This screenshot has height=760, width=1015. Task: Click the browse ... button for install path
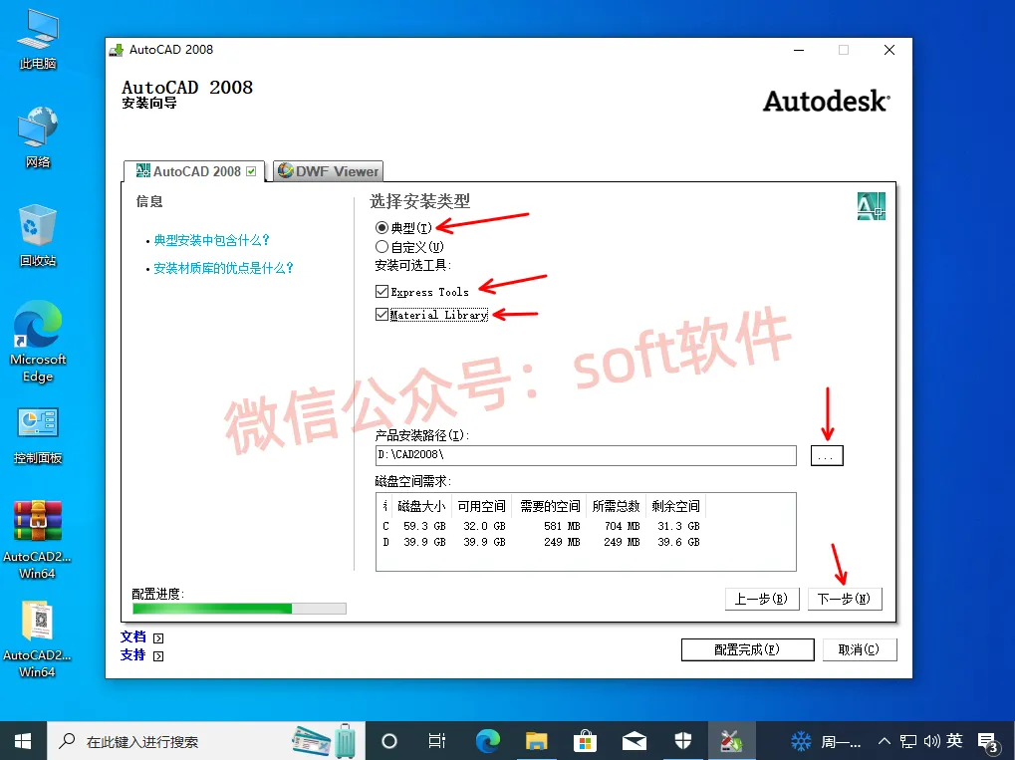pos(827,456)
